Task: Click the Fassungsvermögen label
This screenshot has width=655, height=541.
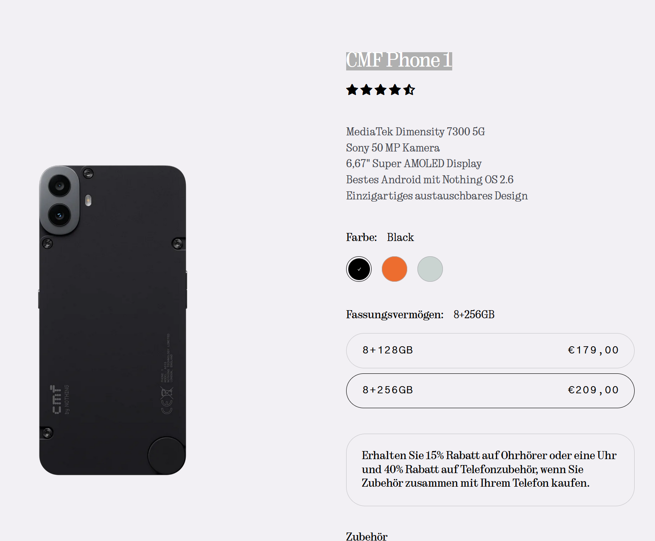Action: [395, 314]
